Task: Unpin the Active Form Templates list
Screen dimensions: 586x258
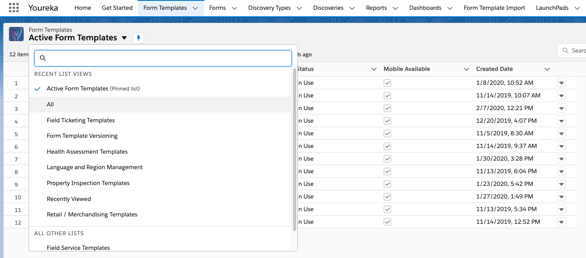Action: pyautogui.click(x=138, y=38)
